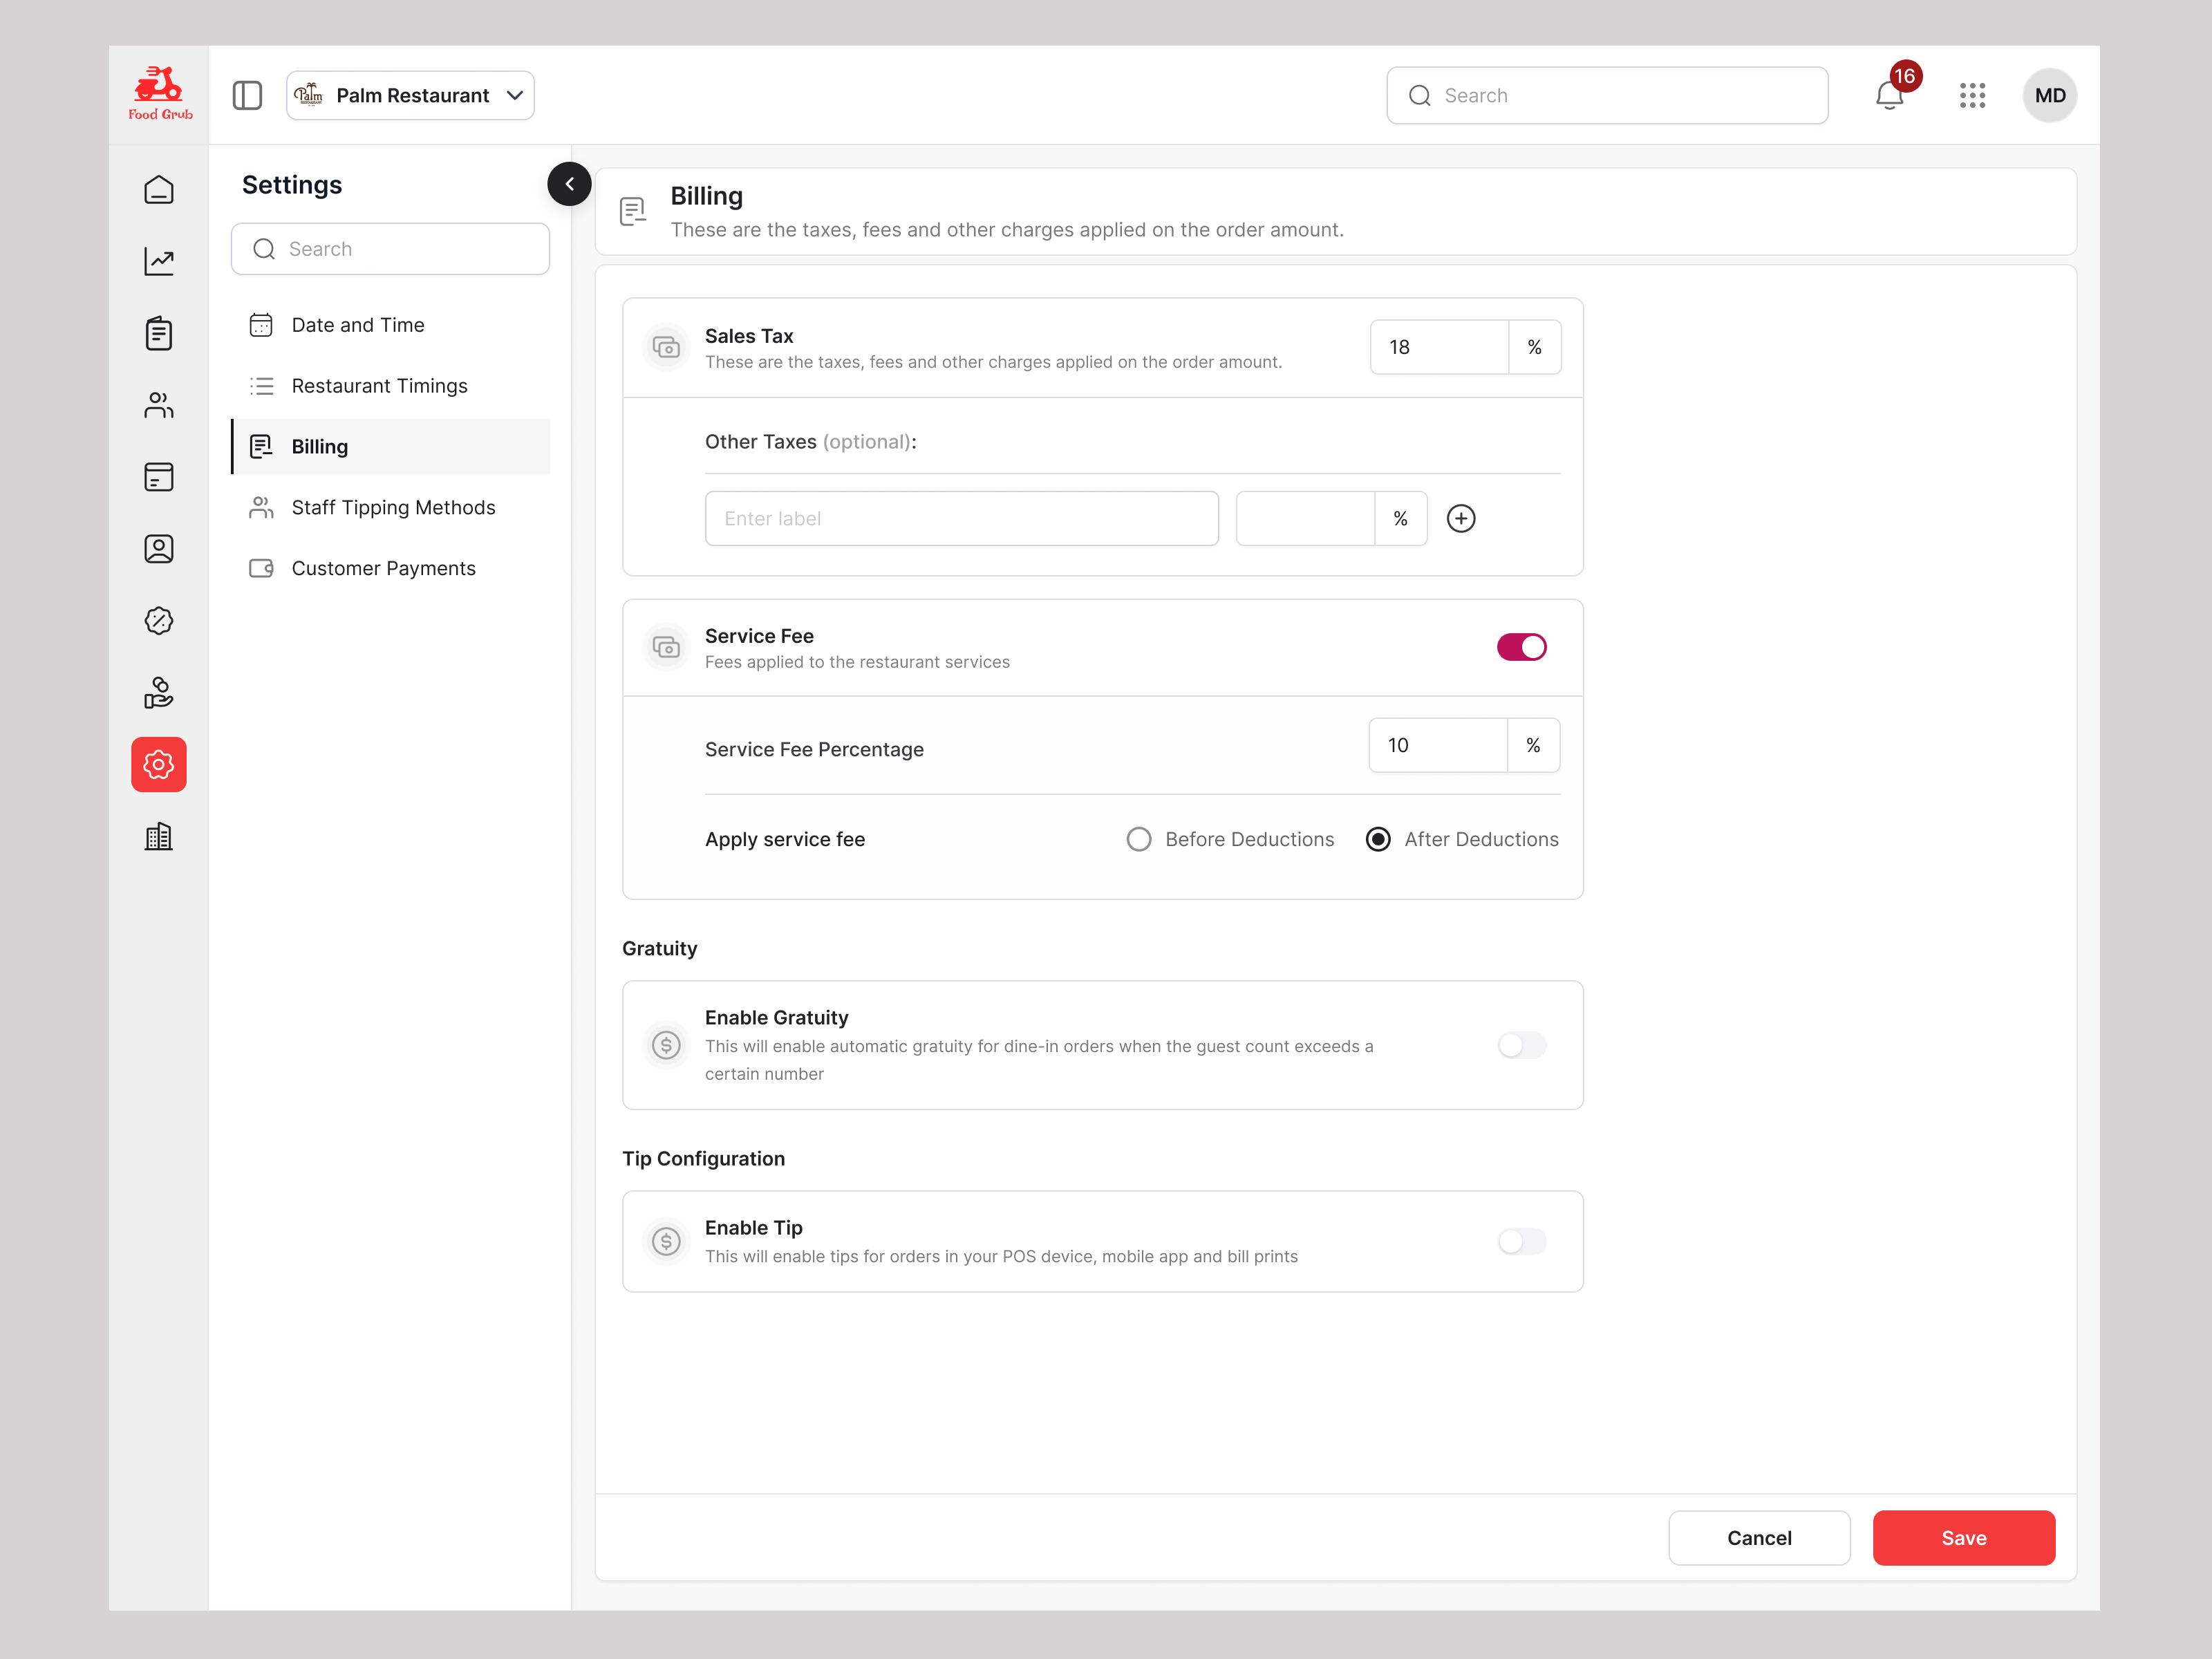
Task: Save the billing changes
Action: tap(1963, 1537)
